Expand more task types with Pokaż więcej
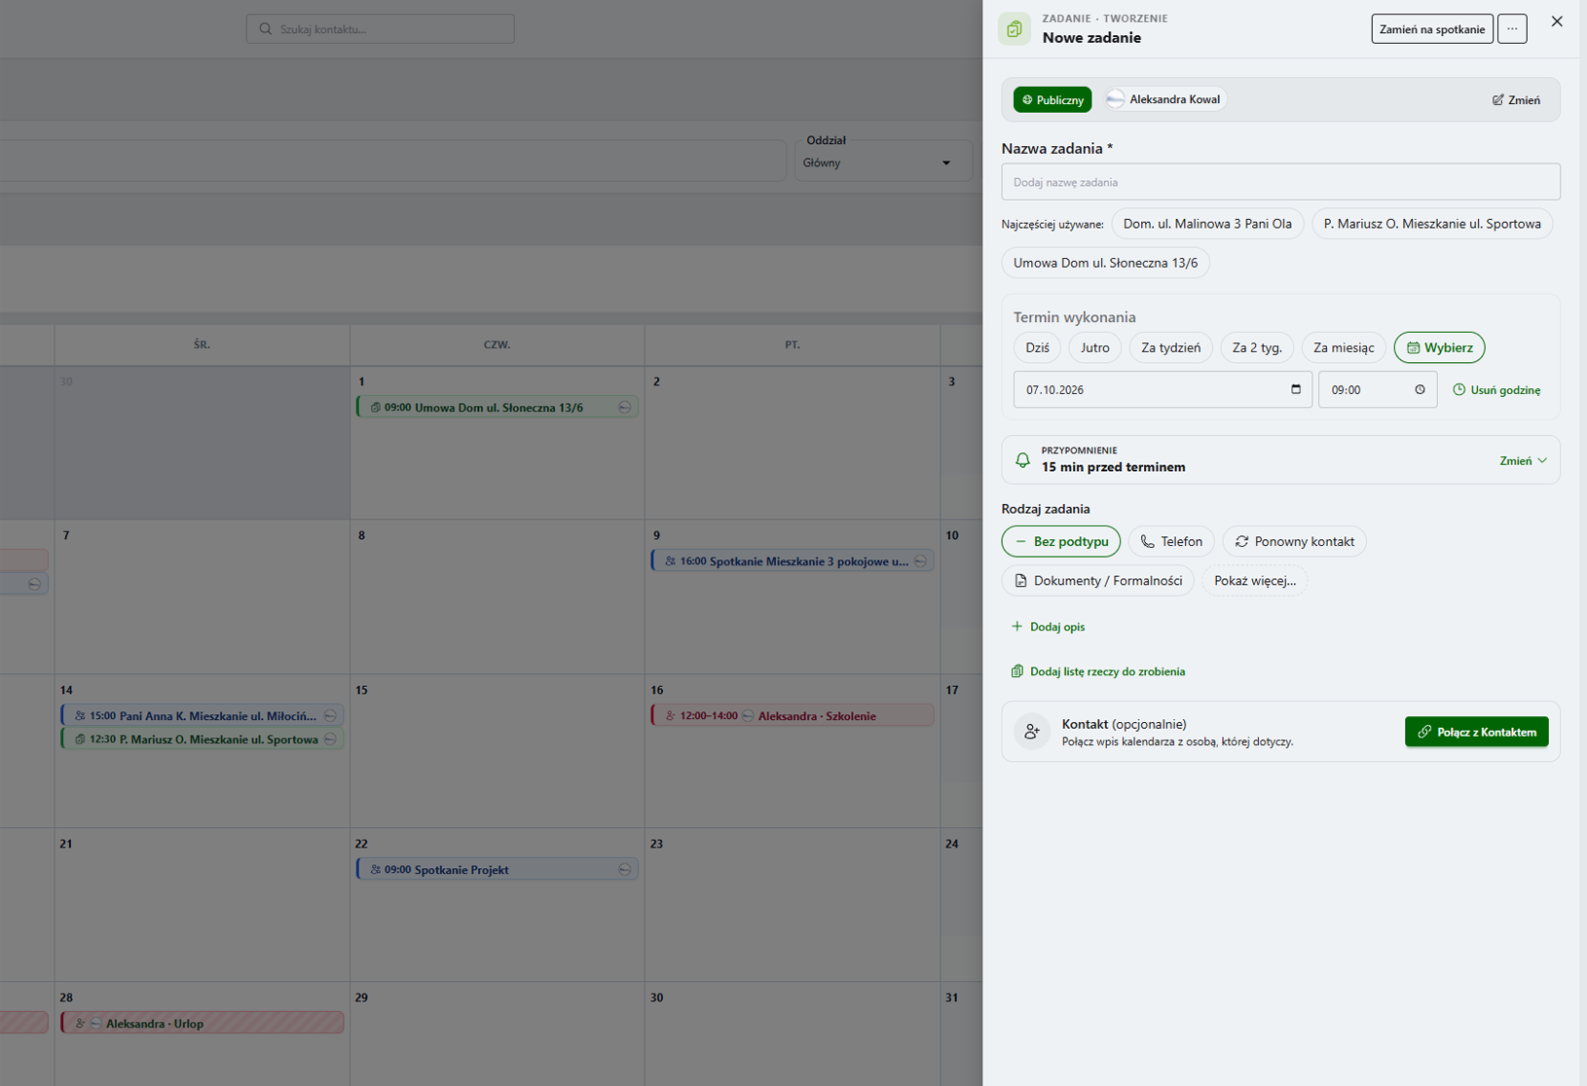The width and height of the screenshot is (1587, 1086). [x=1255, y=581]
